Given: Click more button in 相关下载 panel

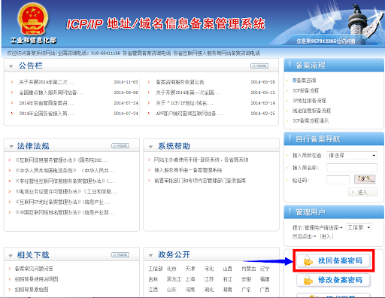Looking at the screenshot, I should coord(120,255).
